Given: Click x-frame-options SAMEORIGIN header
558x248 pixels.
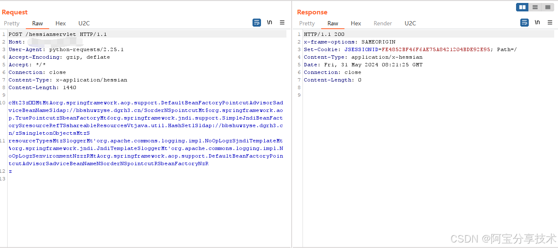Looking at the screenshot, I should click(350, 42).
